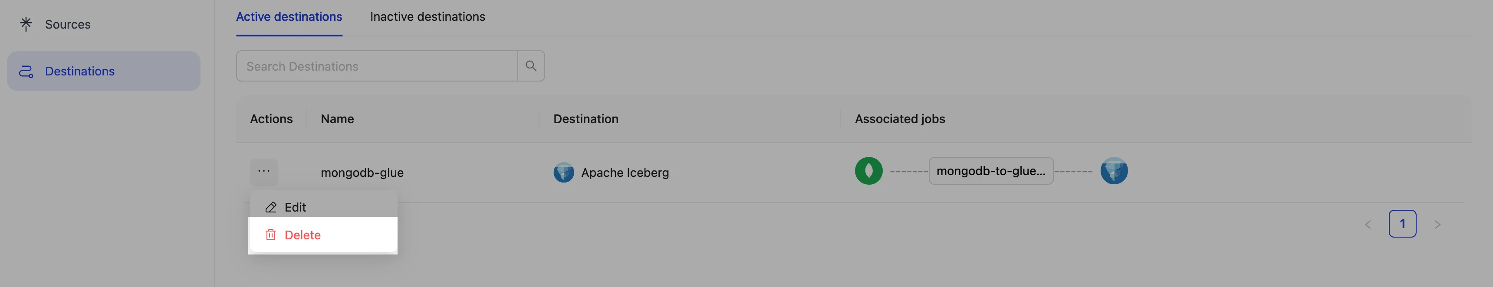Select page 1 in pagination
The height and width of the screenshot is (287, 1493).
(1402, 224)
